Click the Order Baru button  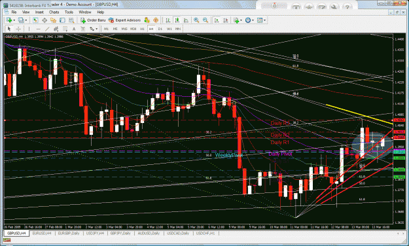93,20
